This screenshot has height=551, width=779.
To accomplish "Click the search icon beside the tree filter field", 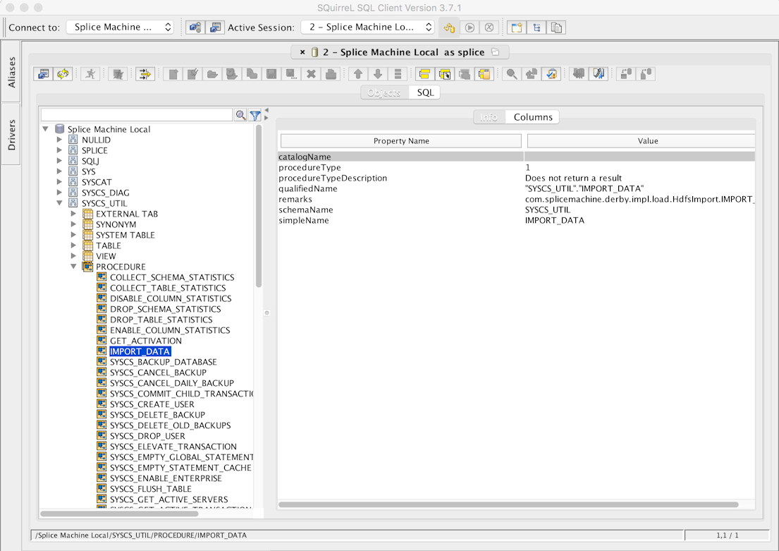I will click(x=241, y=116).
